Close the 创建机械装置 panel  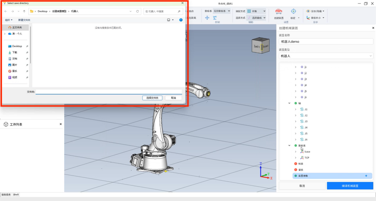click(x=373, y=28)
